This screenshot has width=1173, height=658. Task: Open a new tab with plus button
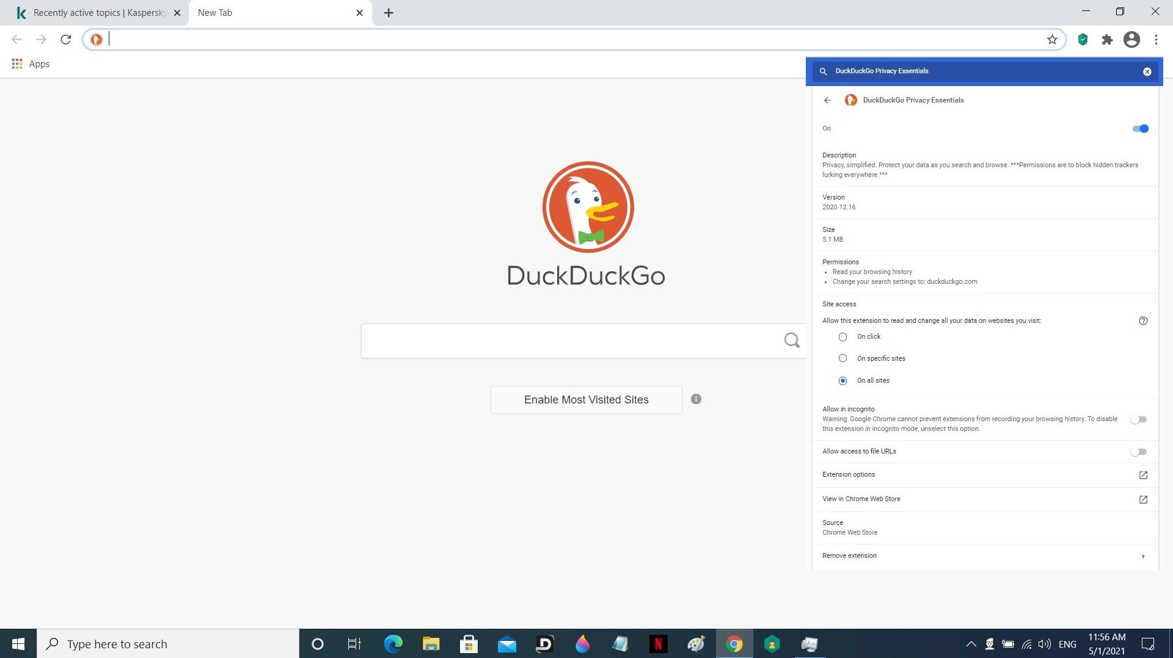point(389,13)
